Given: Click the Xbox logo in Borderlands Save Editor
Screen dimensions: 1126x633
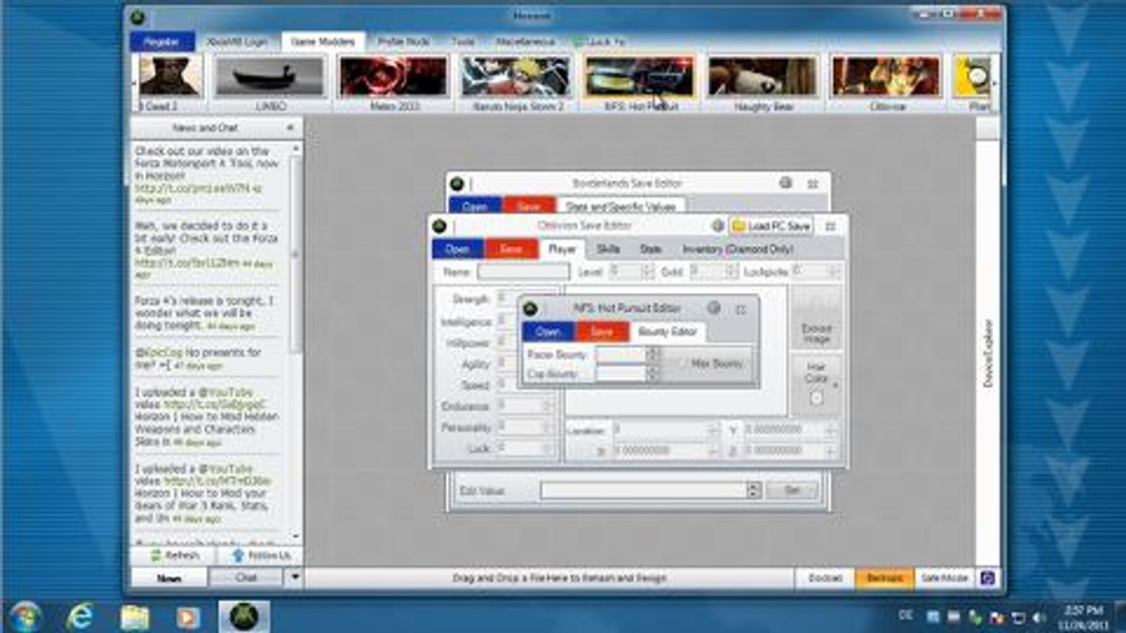Looking at the screenshot, I should (x=457, y=183).
